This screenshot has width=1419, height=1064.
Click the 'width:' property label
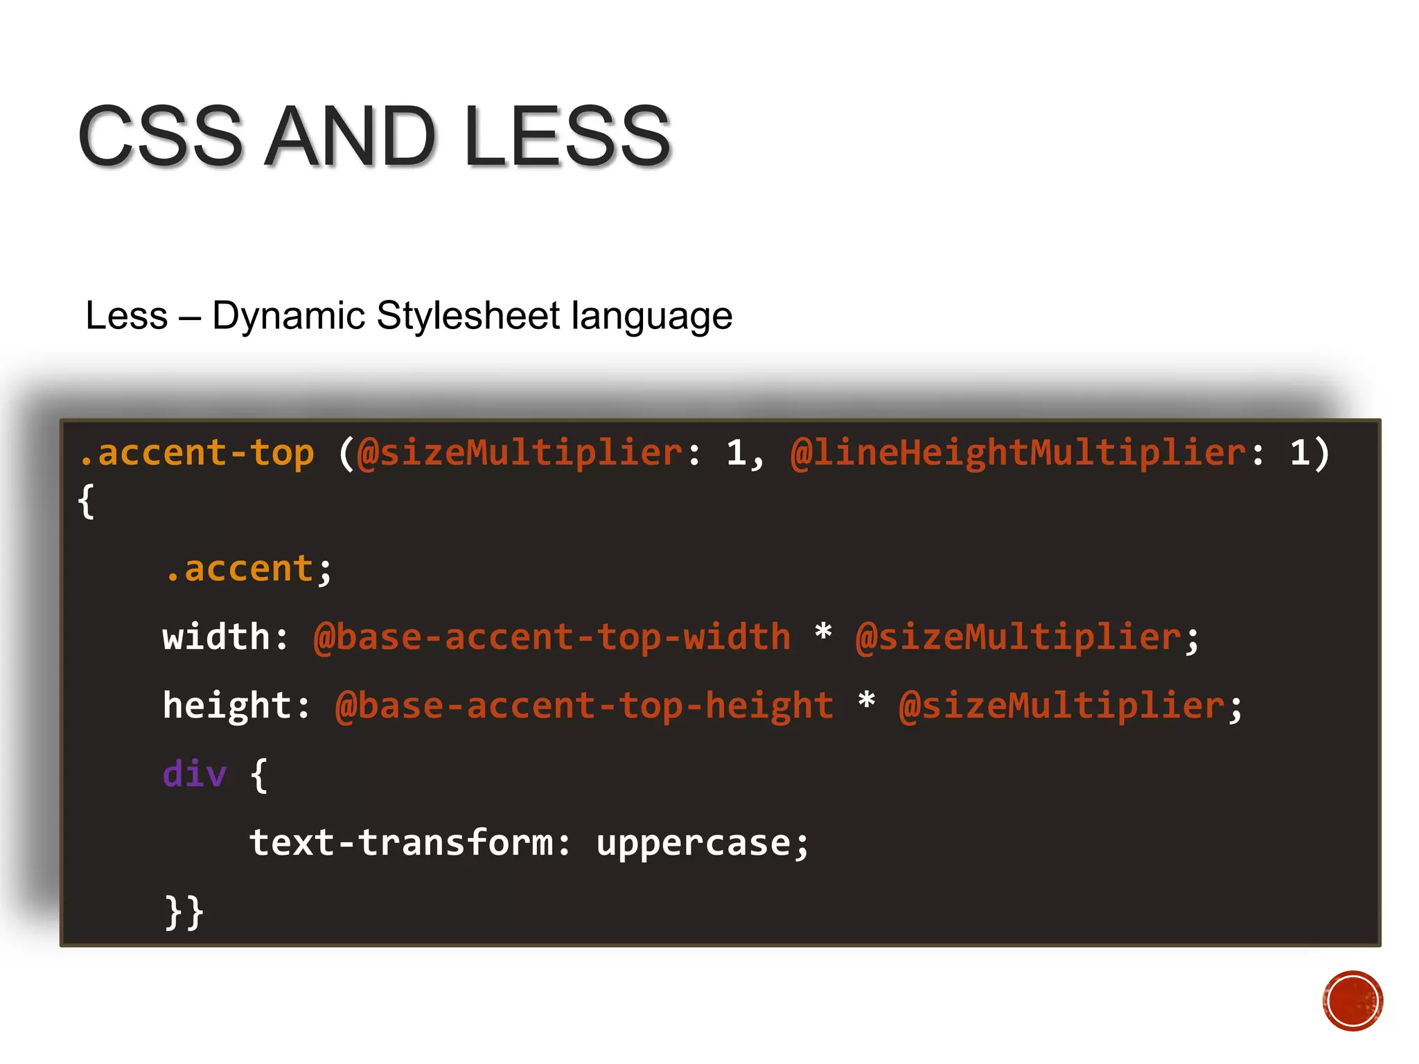click(226, 637)
